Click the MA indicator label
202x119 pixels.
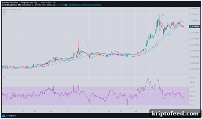[x=5, y=14]
